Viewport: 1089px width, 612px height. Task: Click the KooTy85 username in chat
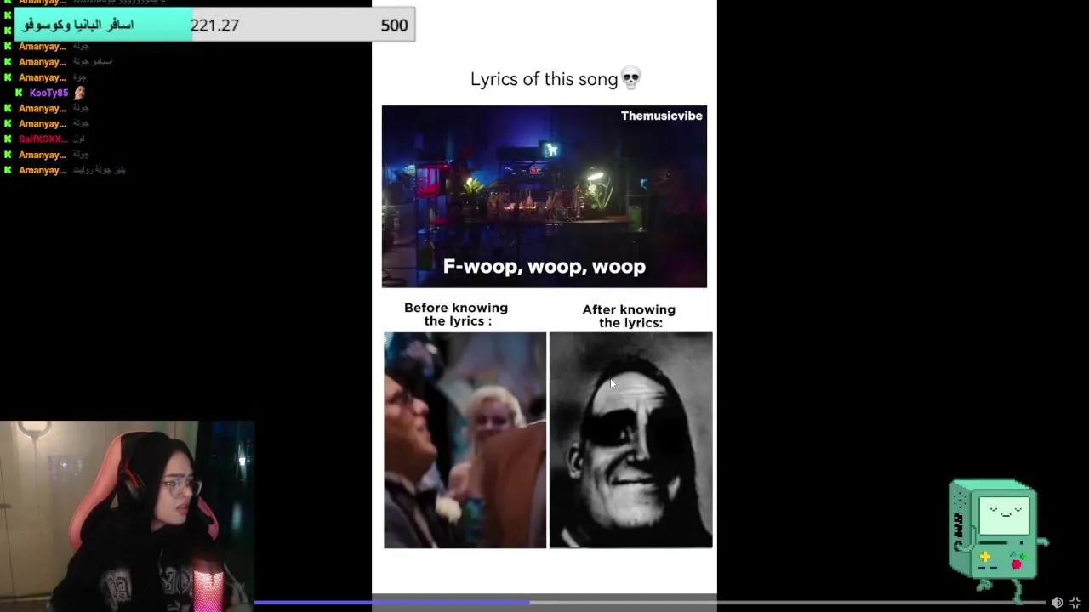point(48,93)
